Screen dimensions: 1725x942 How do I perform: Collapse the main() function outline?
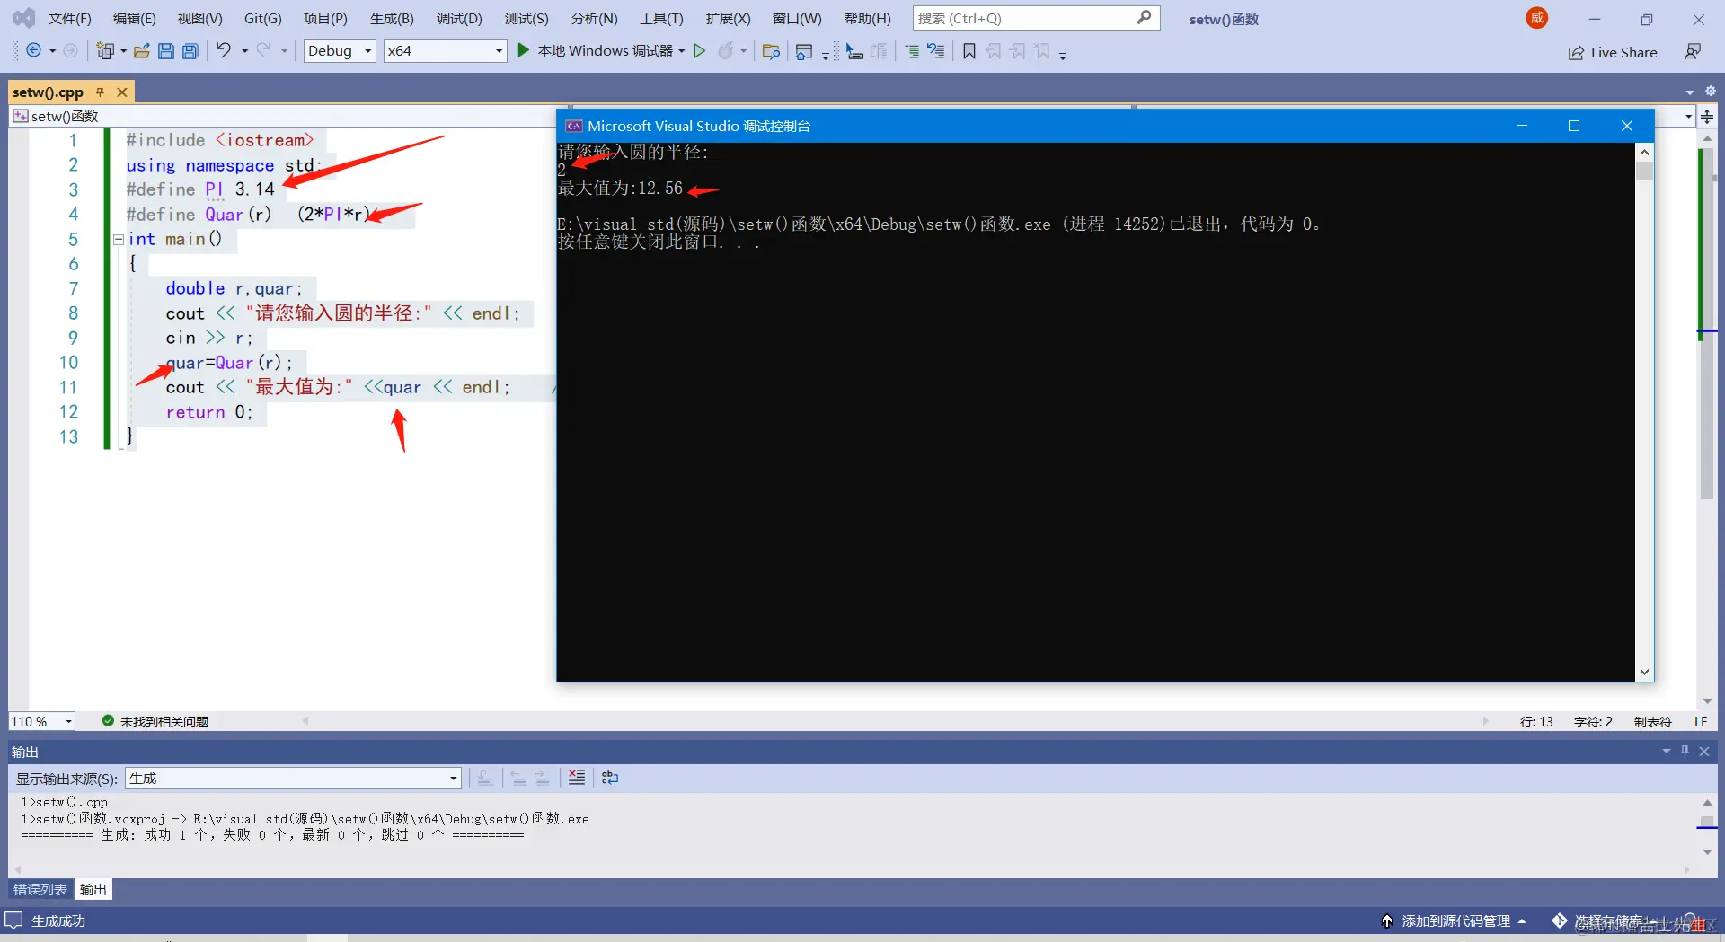pyautogui.click(x=119, y=240)
